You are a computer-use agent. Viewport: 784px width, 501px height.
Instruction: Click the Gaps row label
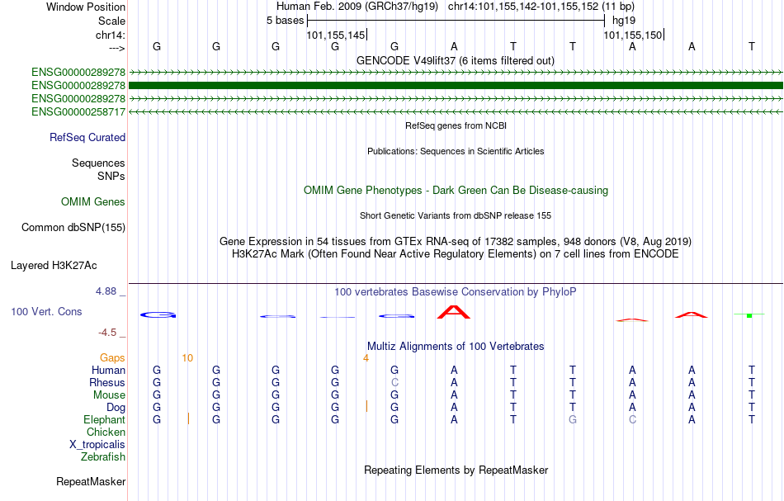112,357
